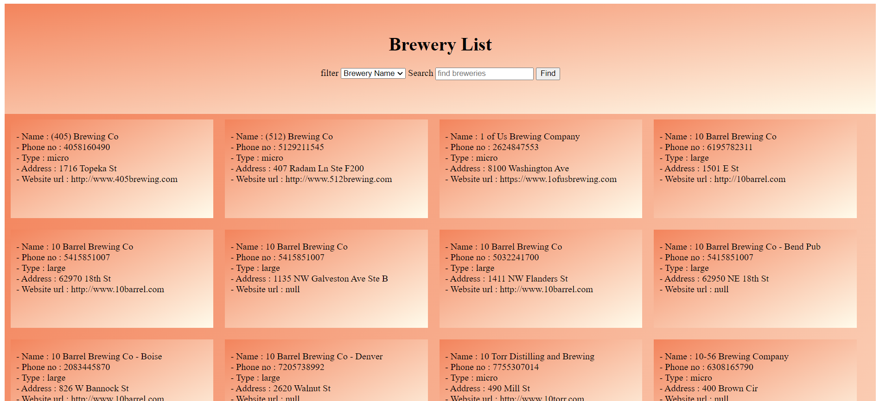Screen dimensions: 880x401
Task: Click address 1411 NW Flanders St
Action: pos(528,279)
